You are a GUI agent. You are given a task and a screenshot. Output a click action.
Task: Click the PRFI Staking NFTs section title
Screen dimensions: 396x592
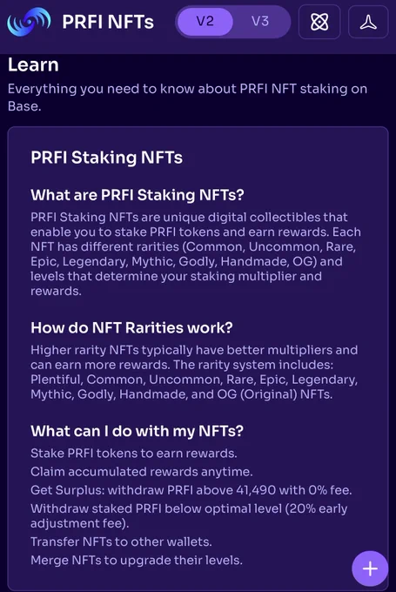[x=106, y=157]
